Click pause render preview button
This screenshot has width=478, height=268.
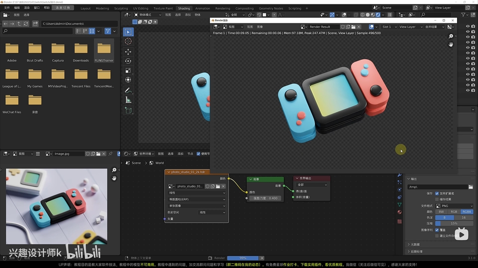tap(390, 15)
